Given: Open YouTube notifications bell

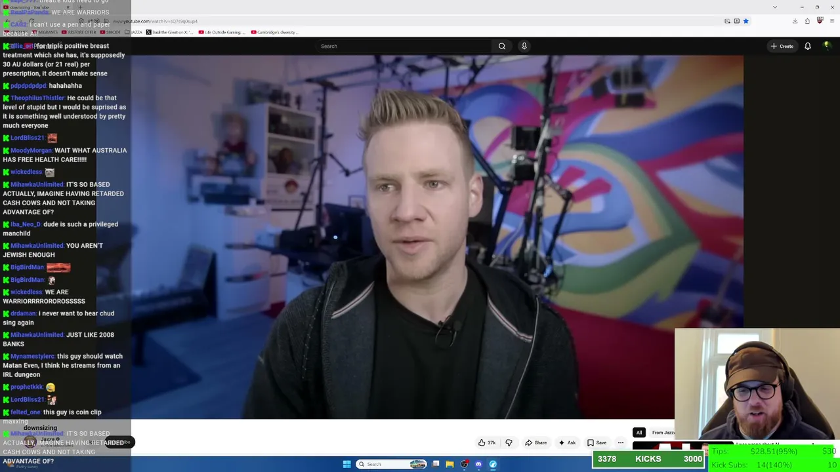Looking at the screenshot, I should point(808,46).
